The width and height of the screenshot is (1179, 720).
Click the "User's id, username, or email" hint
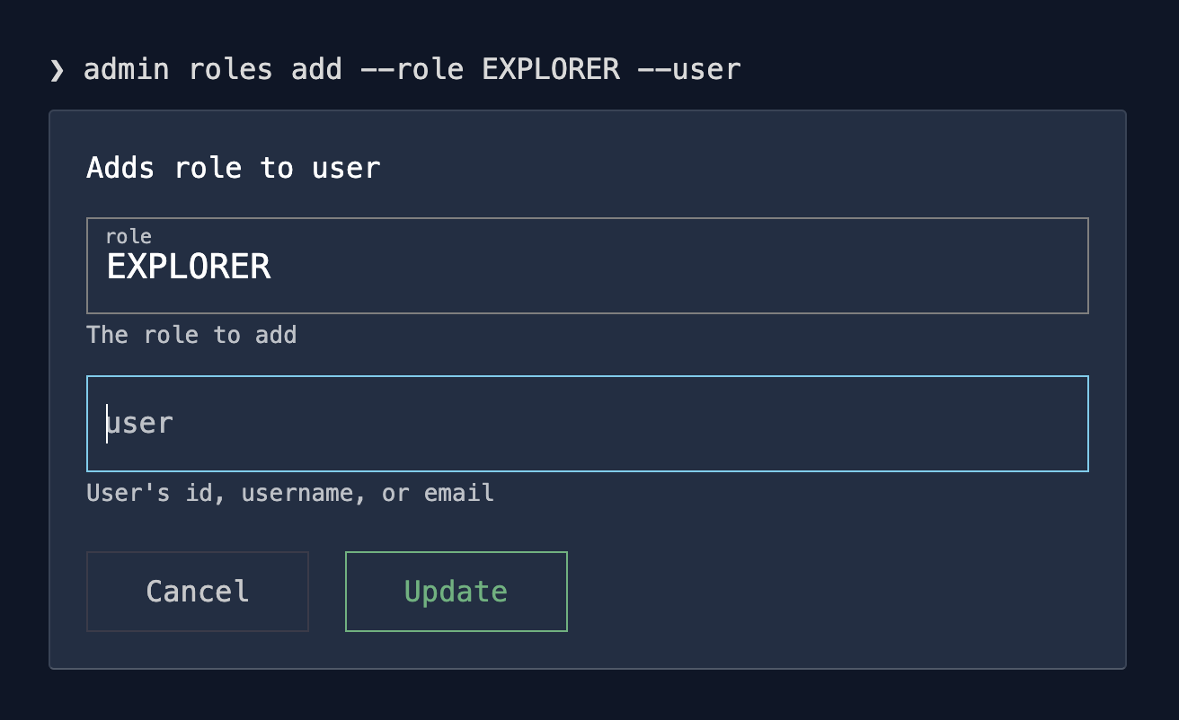tap(290, 493)
